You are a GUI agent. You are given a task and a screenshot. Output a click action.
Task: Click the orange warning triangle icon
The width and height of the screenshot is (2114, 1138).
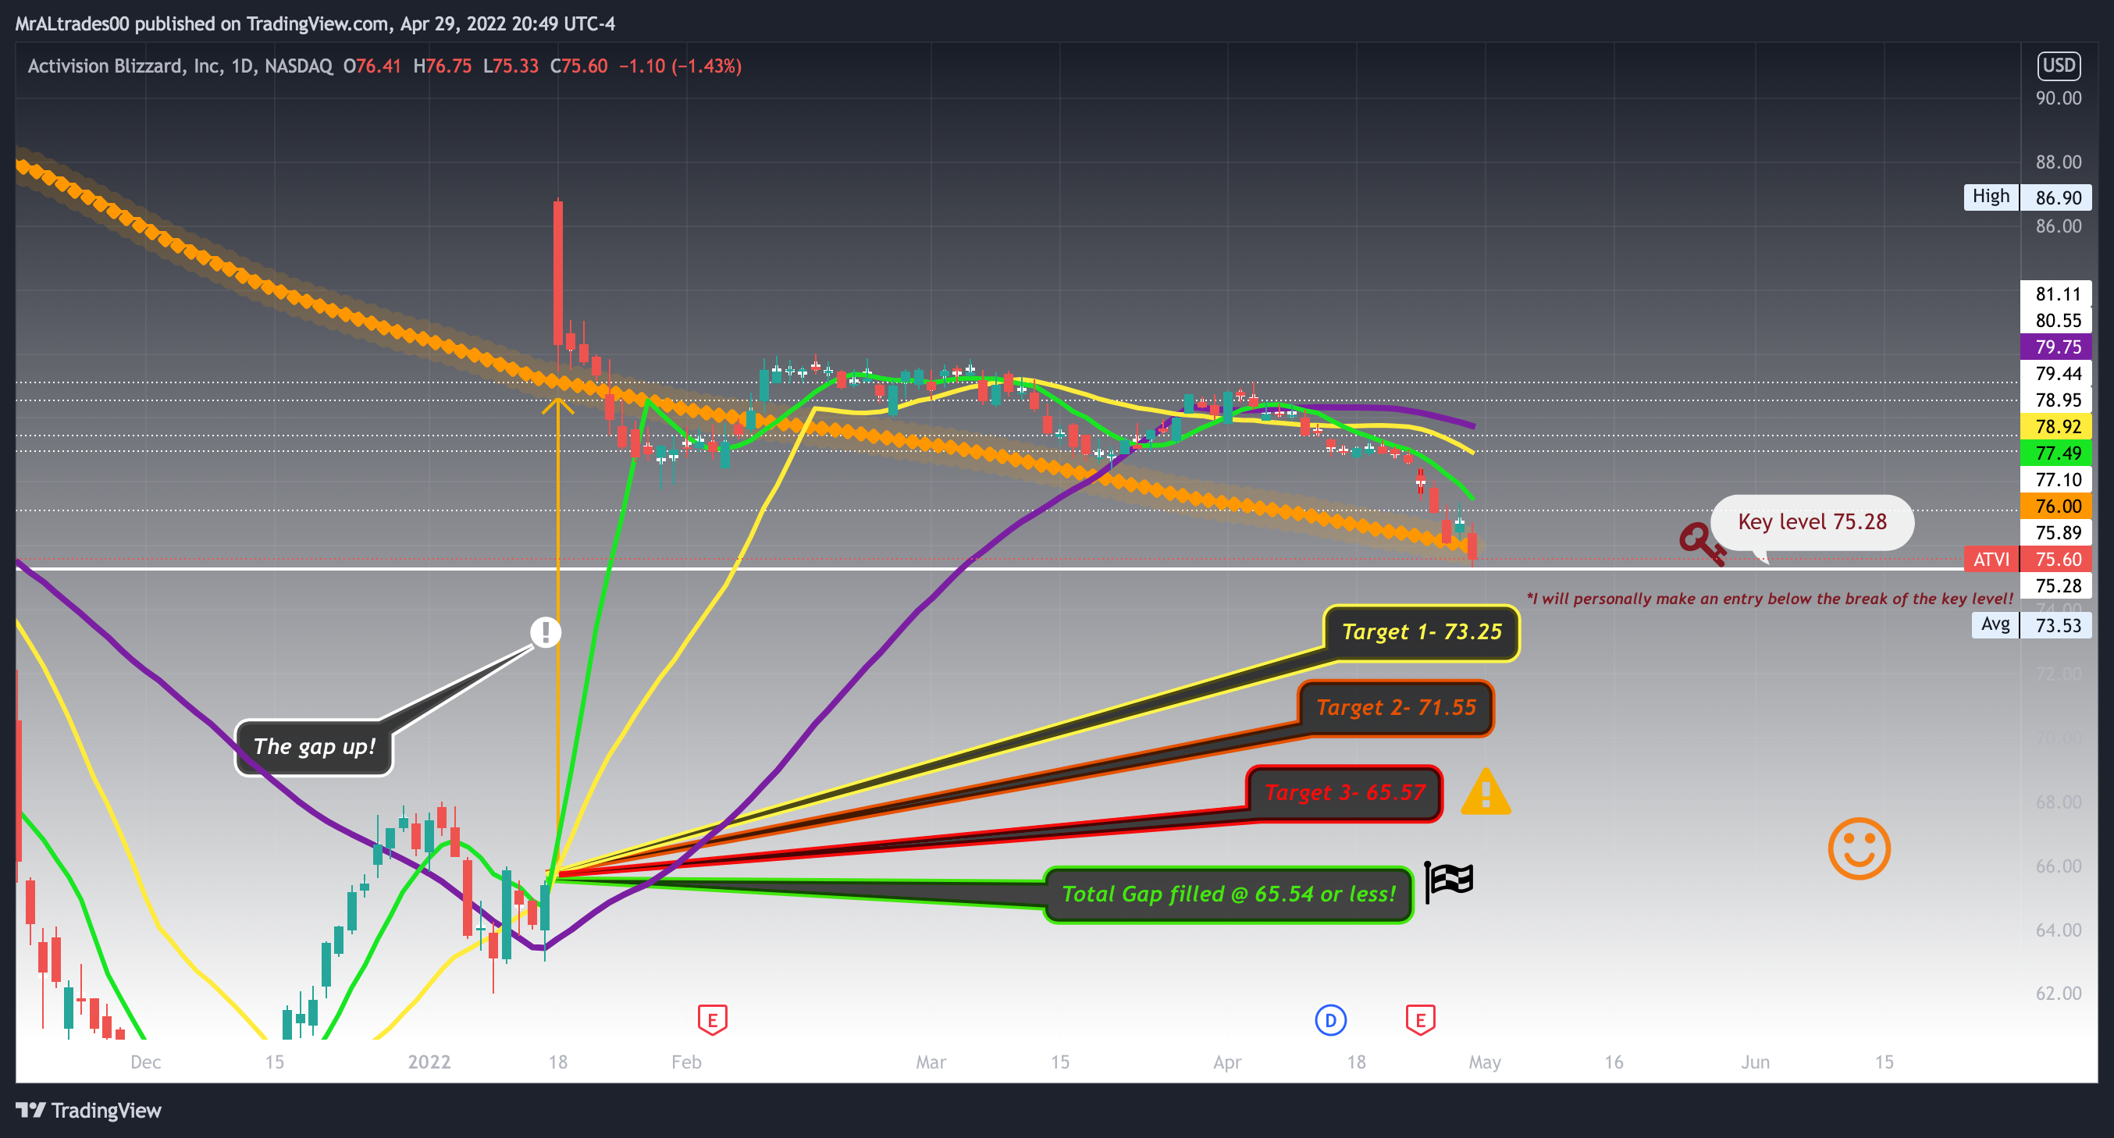point(1486,791)
